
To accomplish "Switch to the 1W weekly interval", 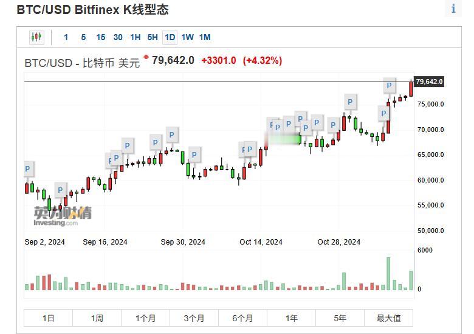I will click(187, 37).
